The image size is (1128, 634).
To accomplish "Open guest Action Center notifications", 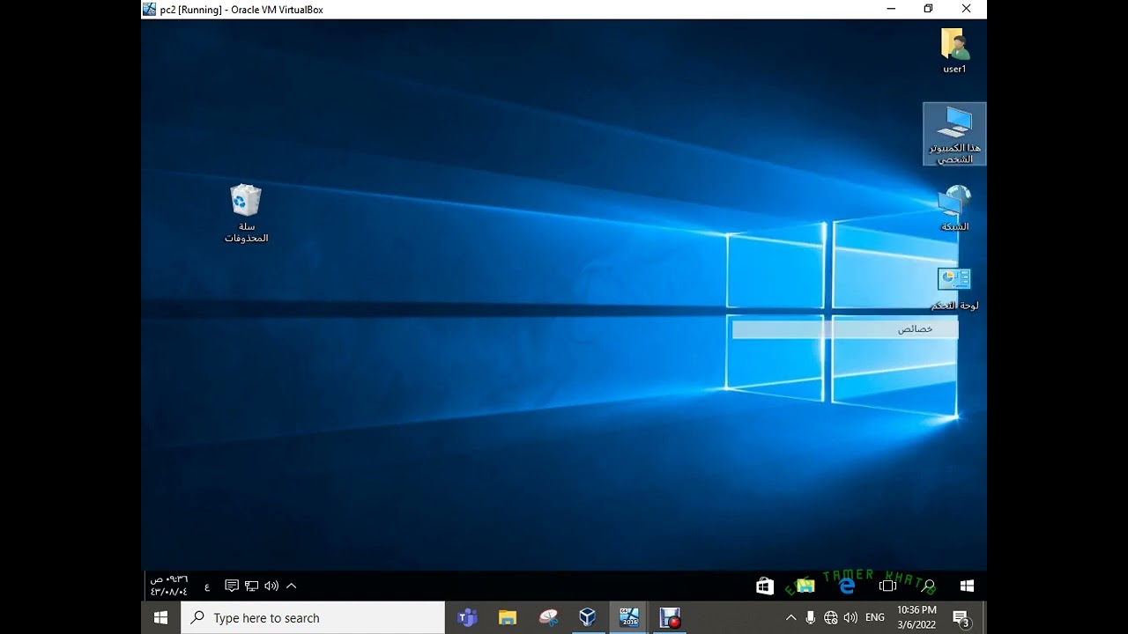I will 232,586.
